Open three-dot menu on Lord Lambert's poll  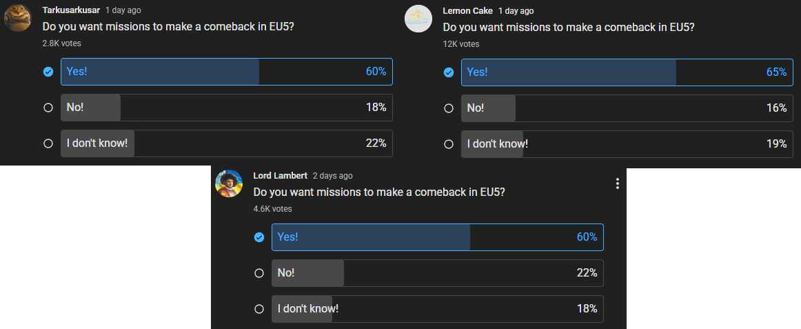coord(617,183)
